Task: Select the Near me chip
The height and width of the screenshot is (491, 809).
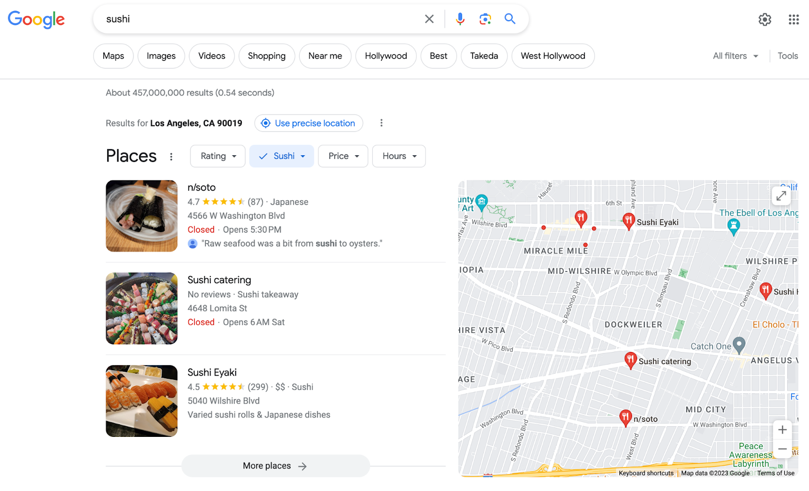Action: click(x=325, y=56)
